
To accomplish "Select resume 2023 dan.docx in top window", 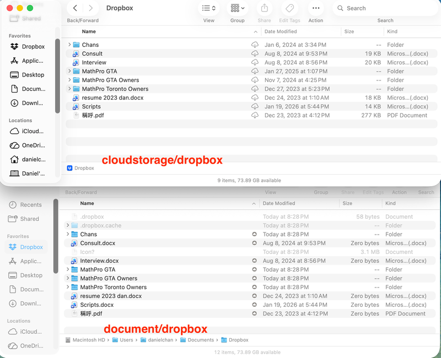I will click(251, 97).
